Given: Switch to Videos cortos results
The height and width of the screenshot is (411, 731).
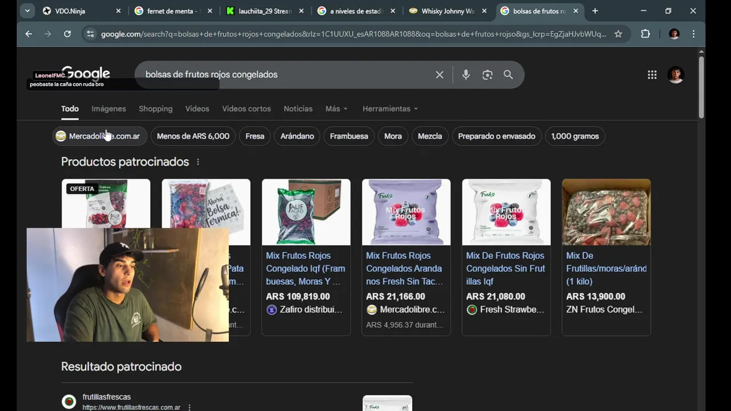Looking at the screenshot, I should tap(246, 108).
